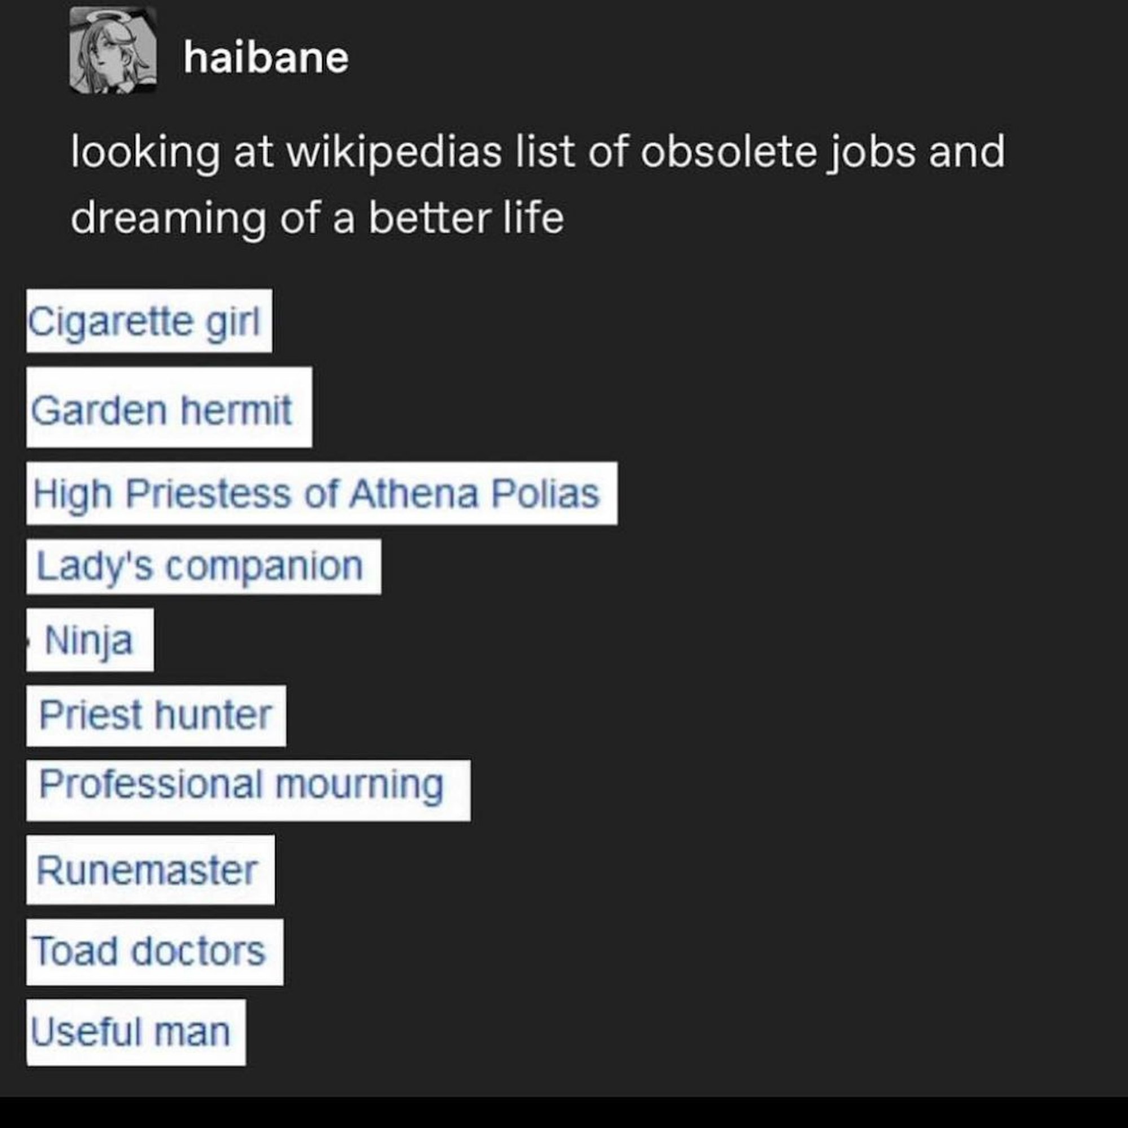The image size is (1128, 1128).
Task: Follow the Useful man link
Action: pyautogui.click(x=130, y=1032)
